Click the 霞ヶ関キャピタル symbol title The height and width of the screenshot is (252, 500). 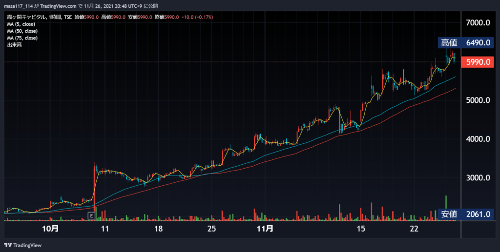tap(27, 17)
